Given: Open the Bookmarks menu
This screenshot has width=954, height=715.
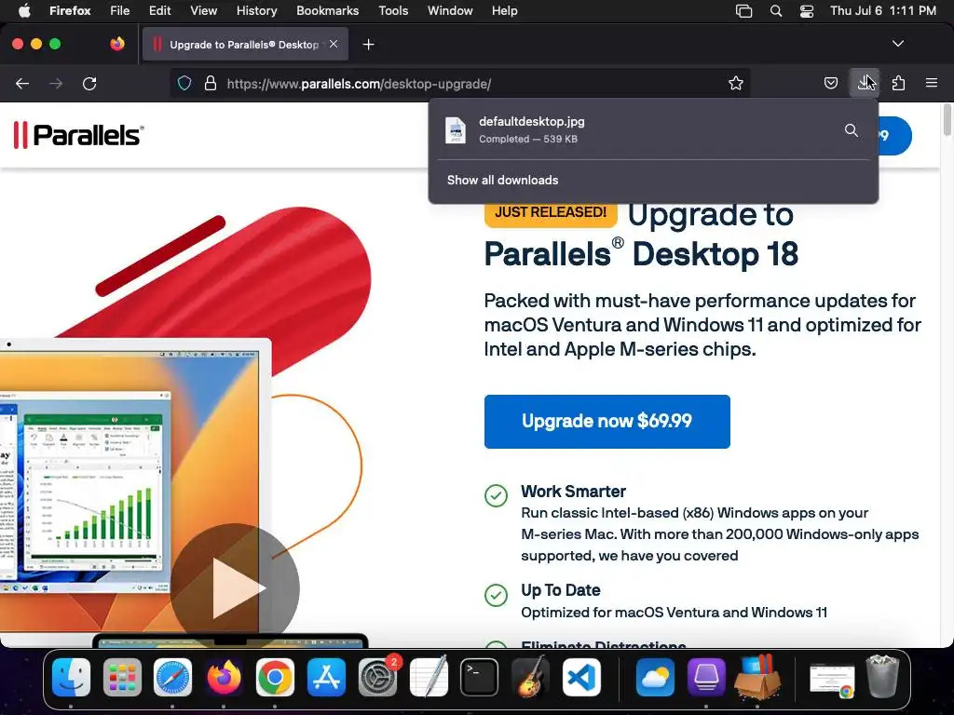Looking at the screenshot, I should [x=327, y=10].
